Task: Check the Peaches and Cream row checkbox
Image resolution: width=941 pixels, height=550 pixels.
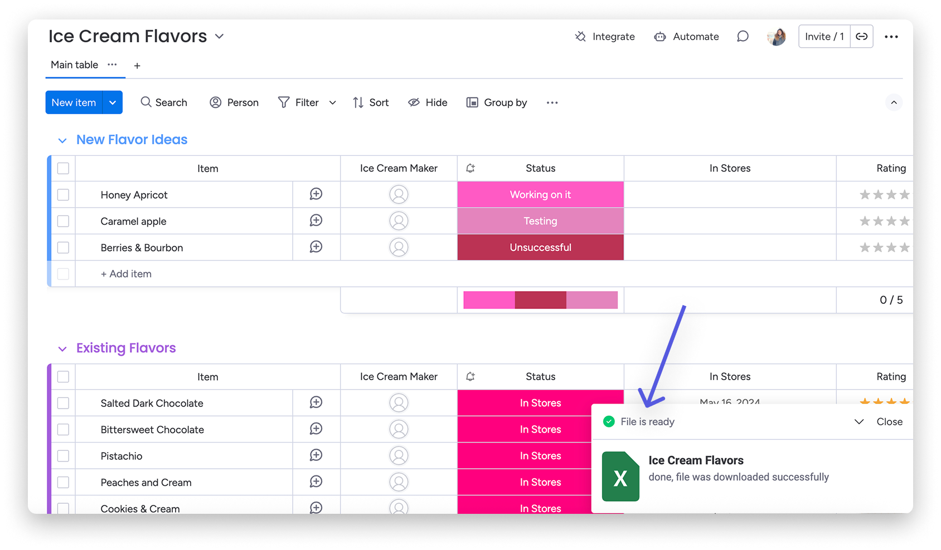Action: click(x=63, y=483)
